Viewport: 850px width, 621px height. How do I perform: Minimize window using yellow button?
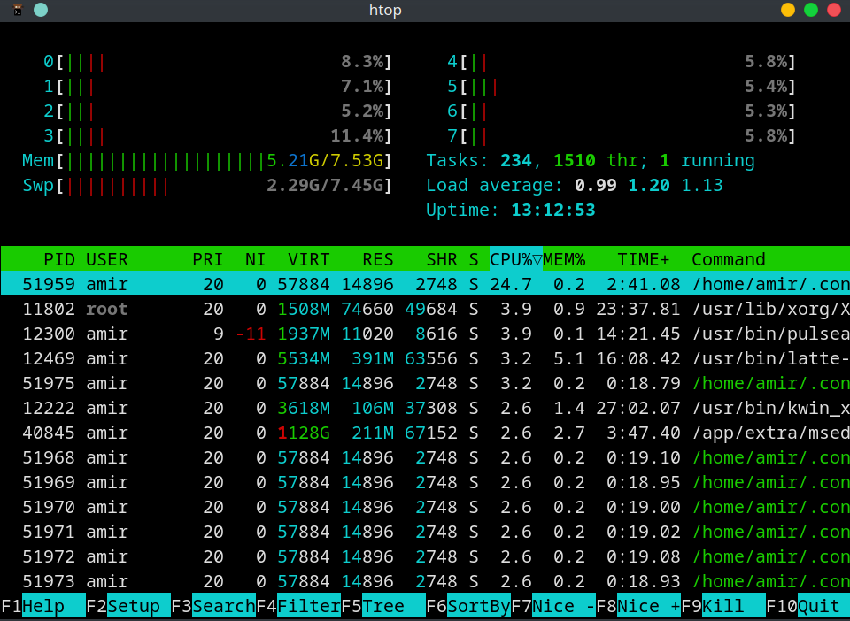tap(788, 11)
